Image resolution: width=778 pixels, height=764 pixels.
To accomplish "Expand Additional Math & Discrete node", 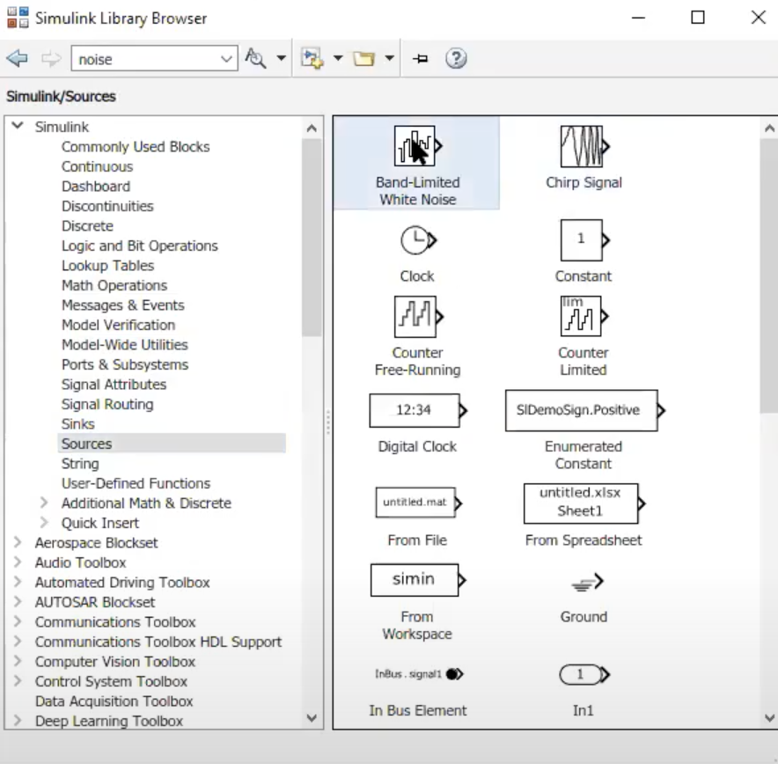I will pos(44,503).
